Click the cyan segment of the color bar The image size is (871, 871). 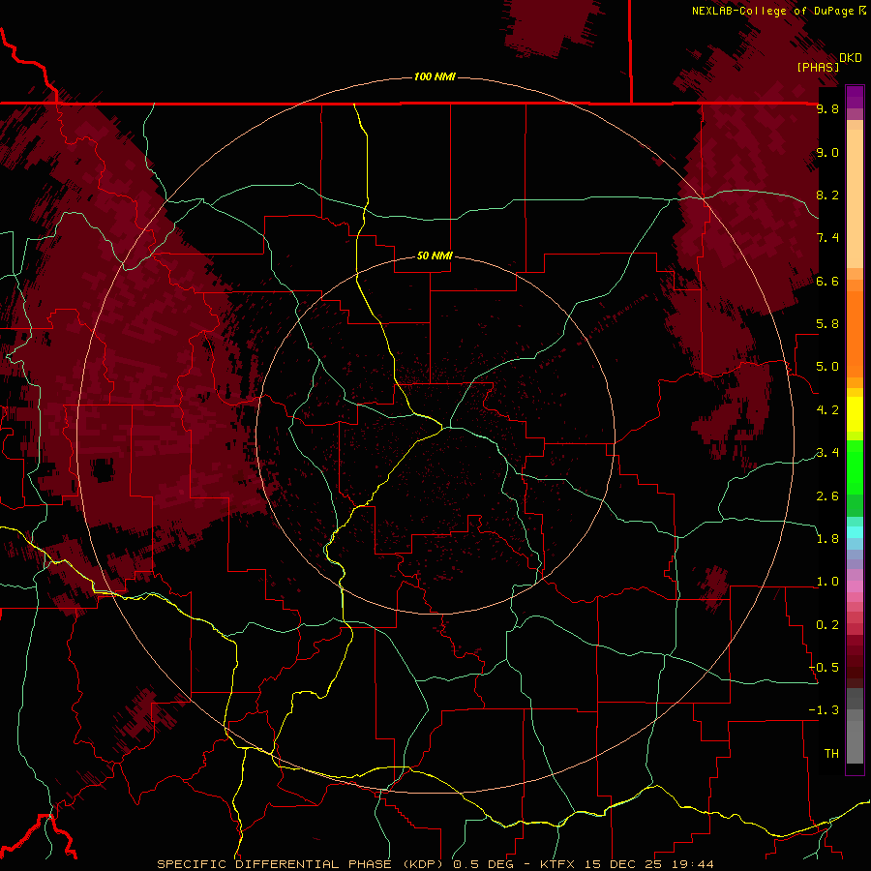click(855, 532)
